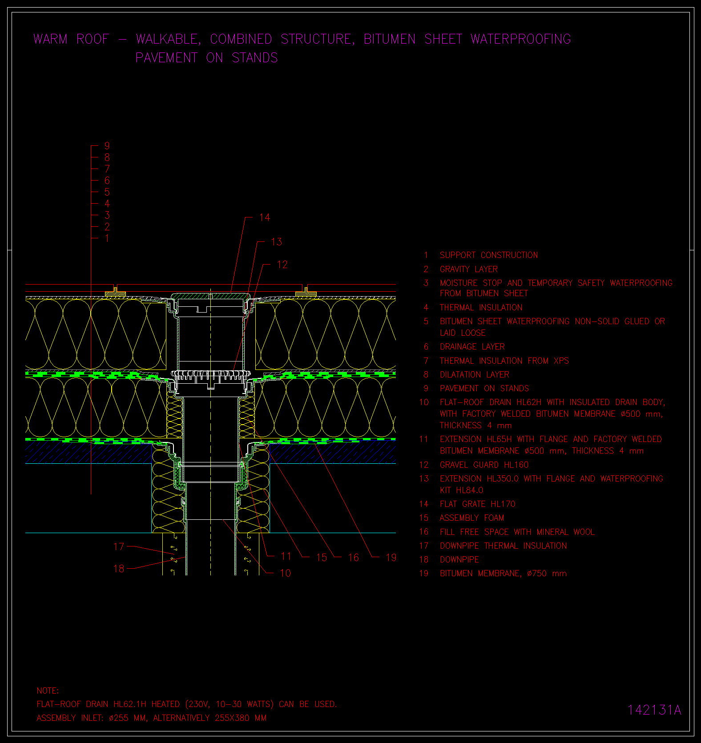
Task: Click callout label 10 below the drain
Action: (285, 573)
